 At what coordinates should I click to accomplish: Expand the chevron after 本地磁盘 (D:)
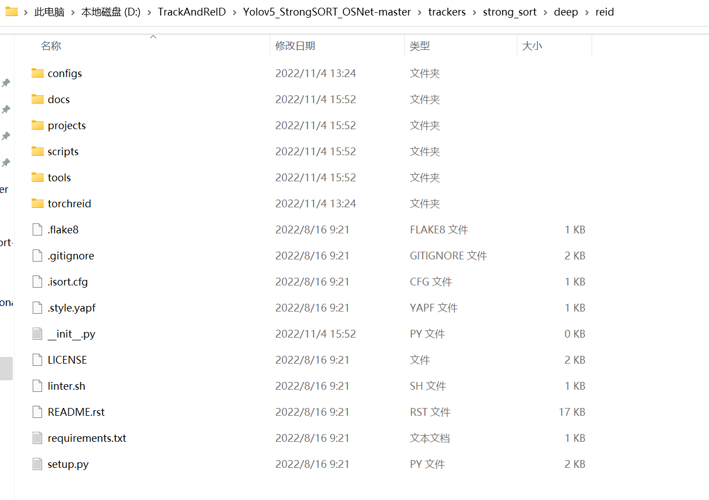pos(150,12)
